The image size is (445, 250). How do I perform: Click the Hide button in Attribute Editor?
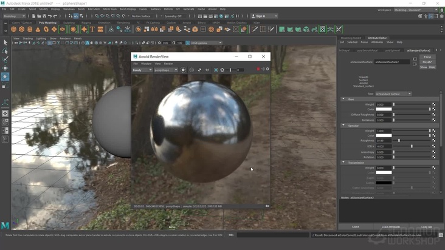pyautogui.click(x=432, y=67)
